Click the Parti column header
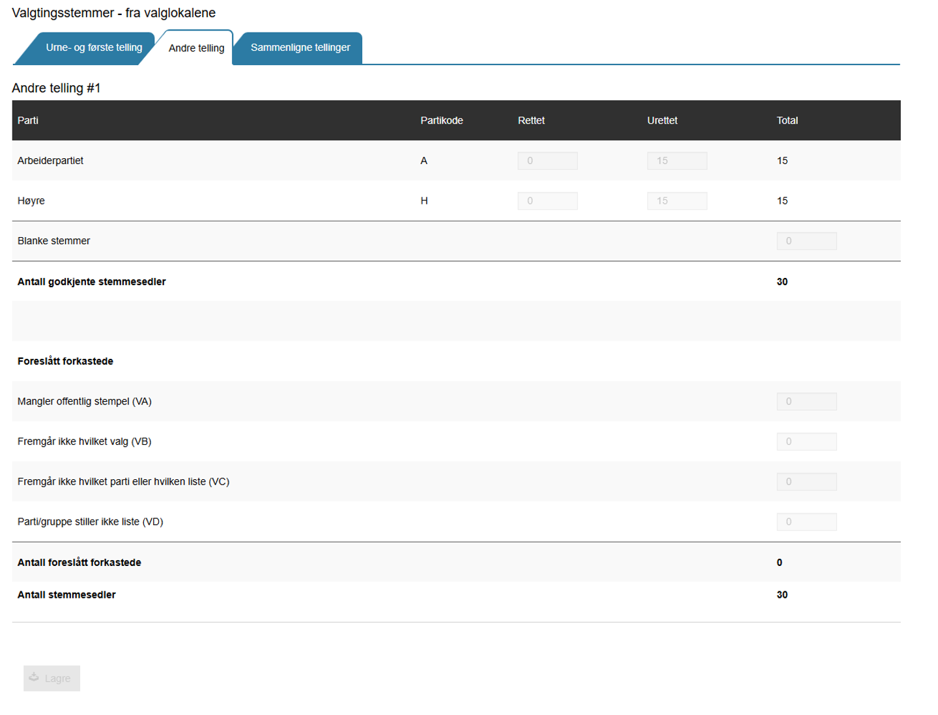 (x=28, y=120)
